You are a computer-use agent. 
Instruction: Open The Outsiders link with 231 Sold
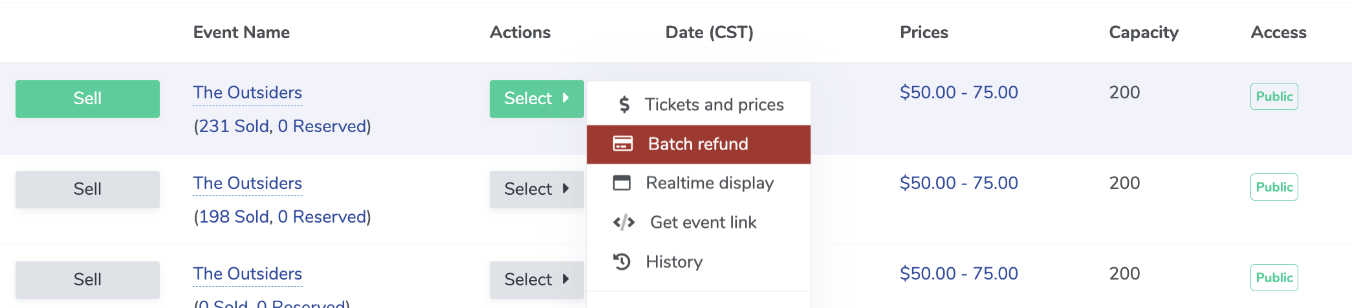point(247,93)
